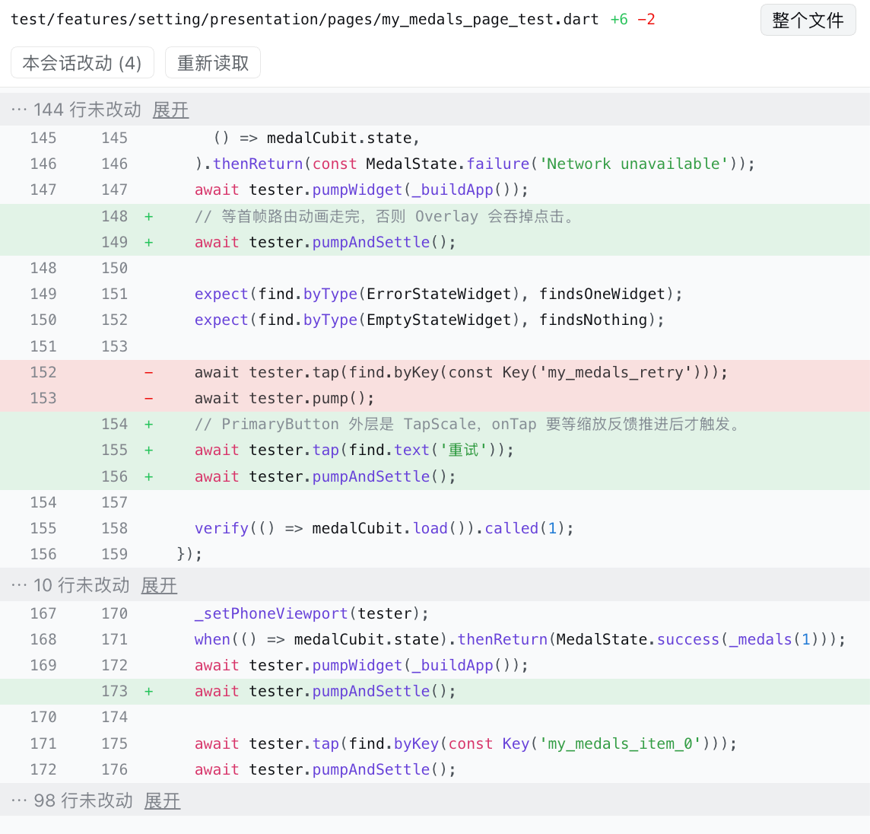This screenshot has height=834, width=870.
Task: Click the line expecting EmptyStateWidget findsNothing
Action: pos(435,320)
